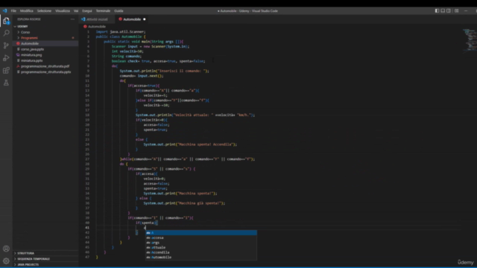
Task: Open the Manage gear icon
Action: click(x=6, y=261)
